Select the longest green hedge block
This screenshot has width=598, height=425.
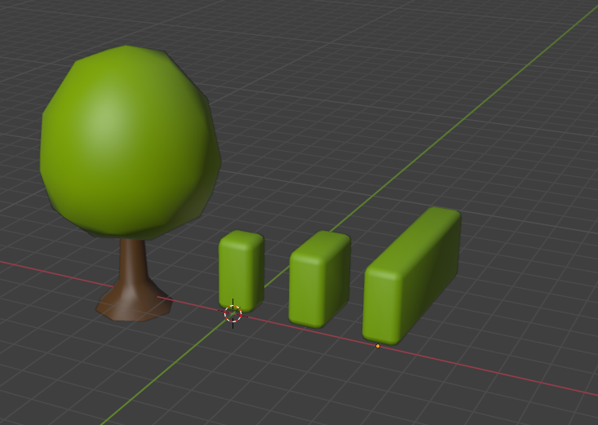point(411,276)
